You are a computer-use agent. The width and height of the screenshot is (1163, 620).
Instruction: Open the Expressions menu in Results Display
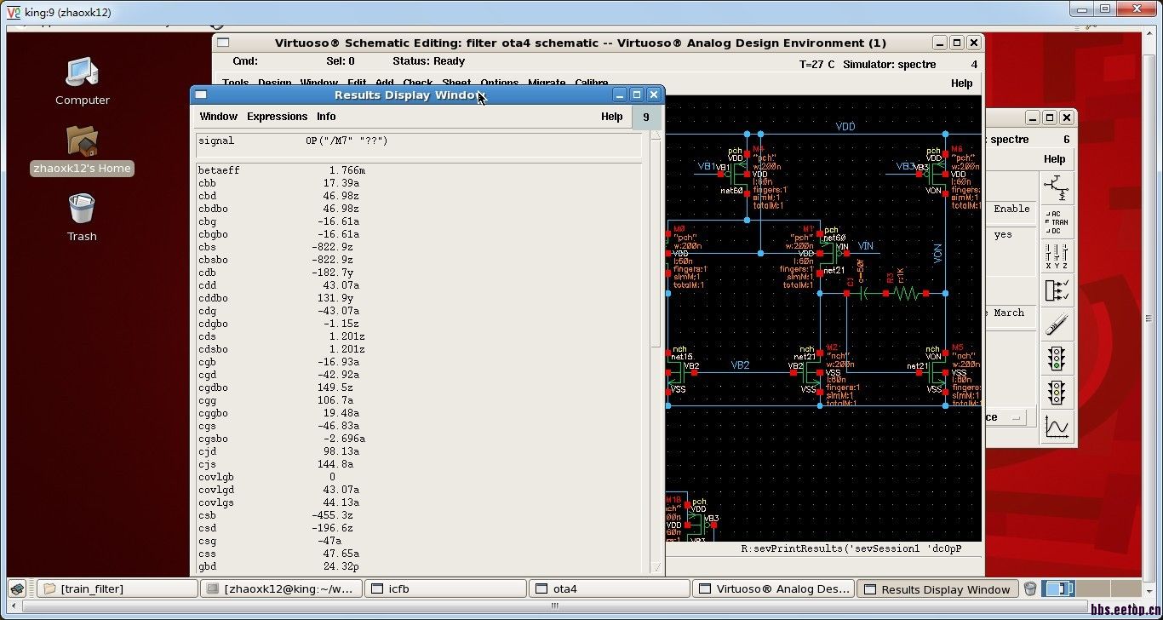click(277, 117)
